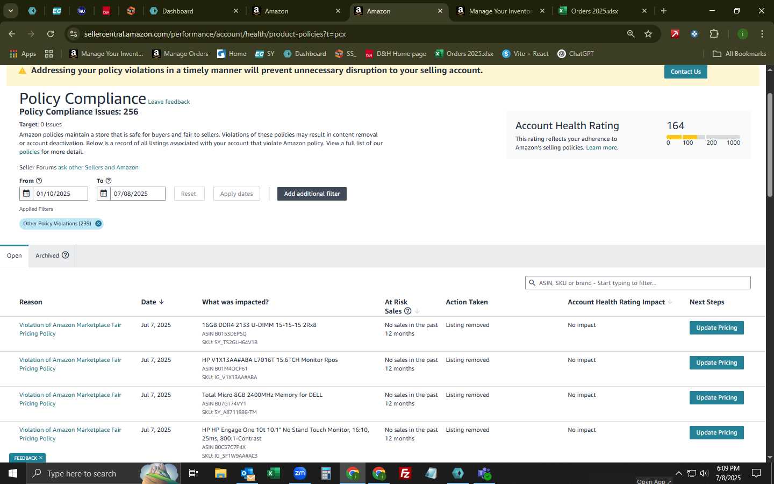Open the Manage Orders bookmark
This screenshot has height=484, width=774.
[x=180, y=54]
